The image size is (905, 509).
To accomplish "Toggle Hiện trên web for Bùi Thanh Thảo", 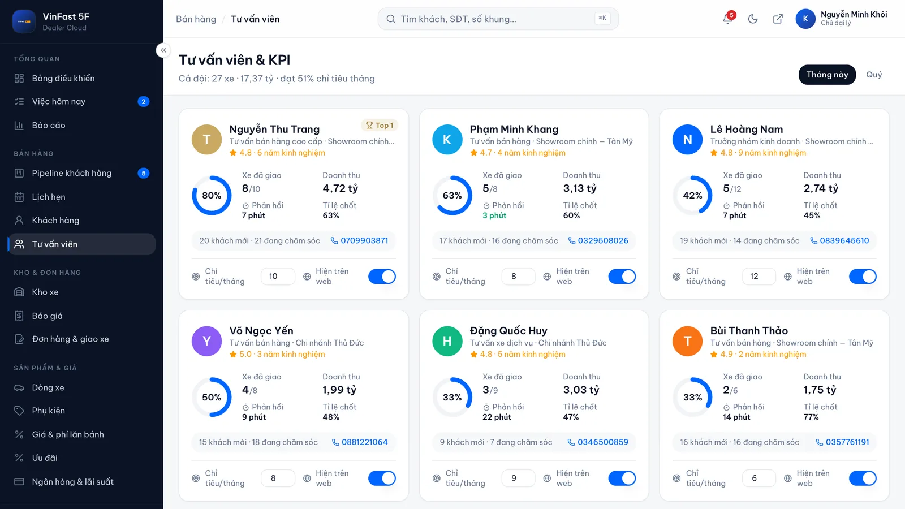I will coord(863,478).
